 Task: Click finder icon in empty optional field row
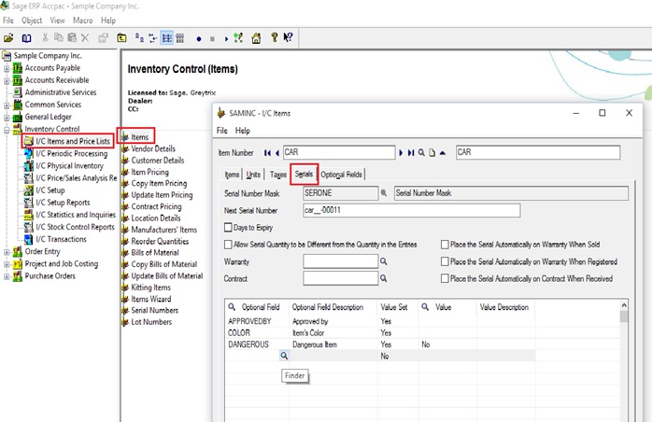click(x=284, y=356)
